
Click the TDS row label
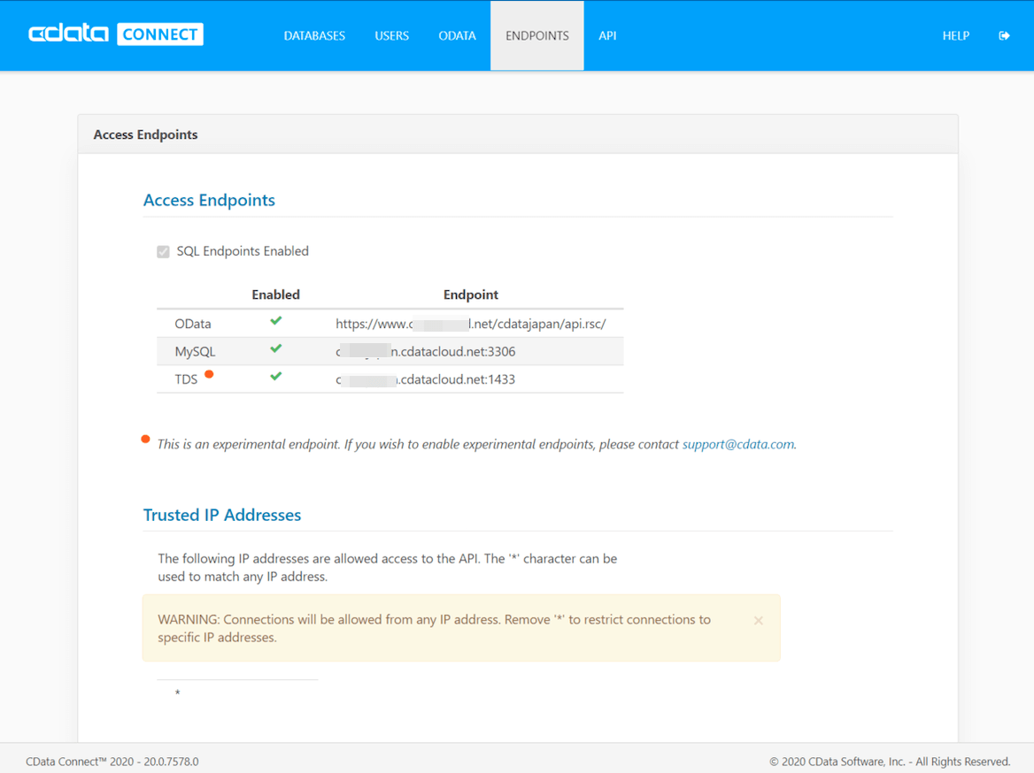pyautogui.click(x=185, y=379)
